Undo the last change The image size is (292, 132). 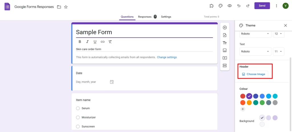[x=239, y=6]
